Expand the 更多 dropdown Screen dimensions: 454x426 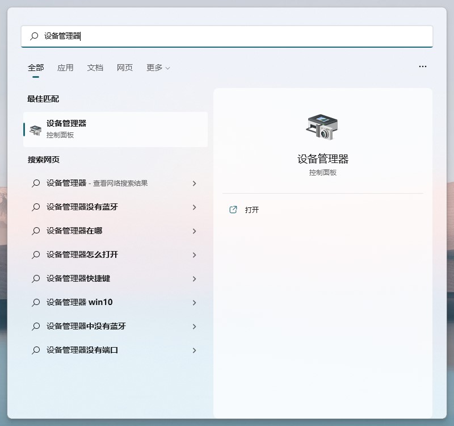(157, 67)
